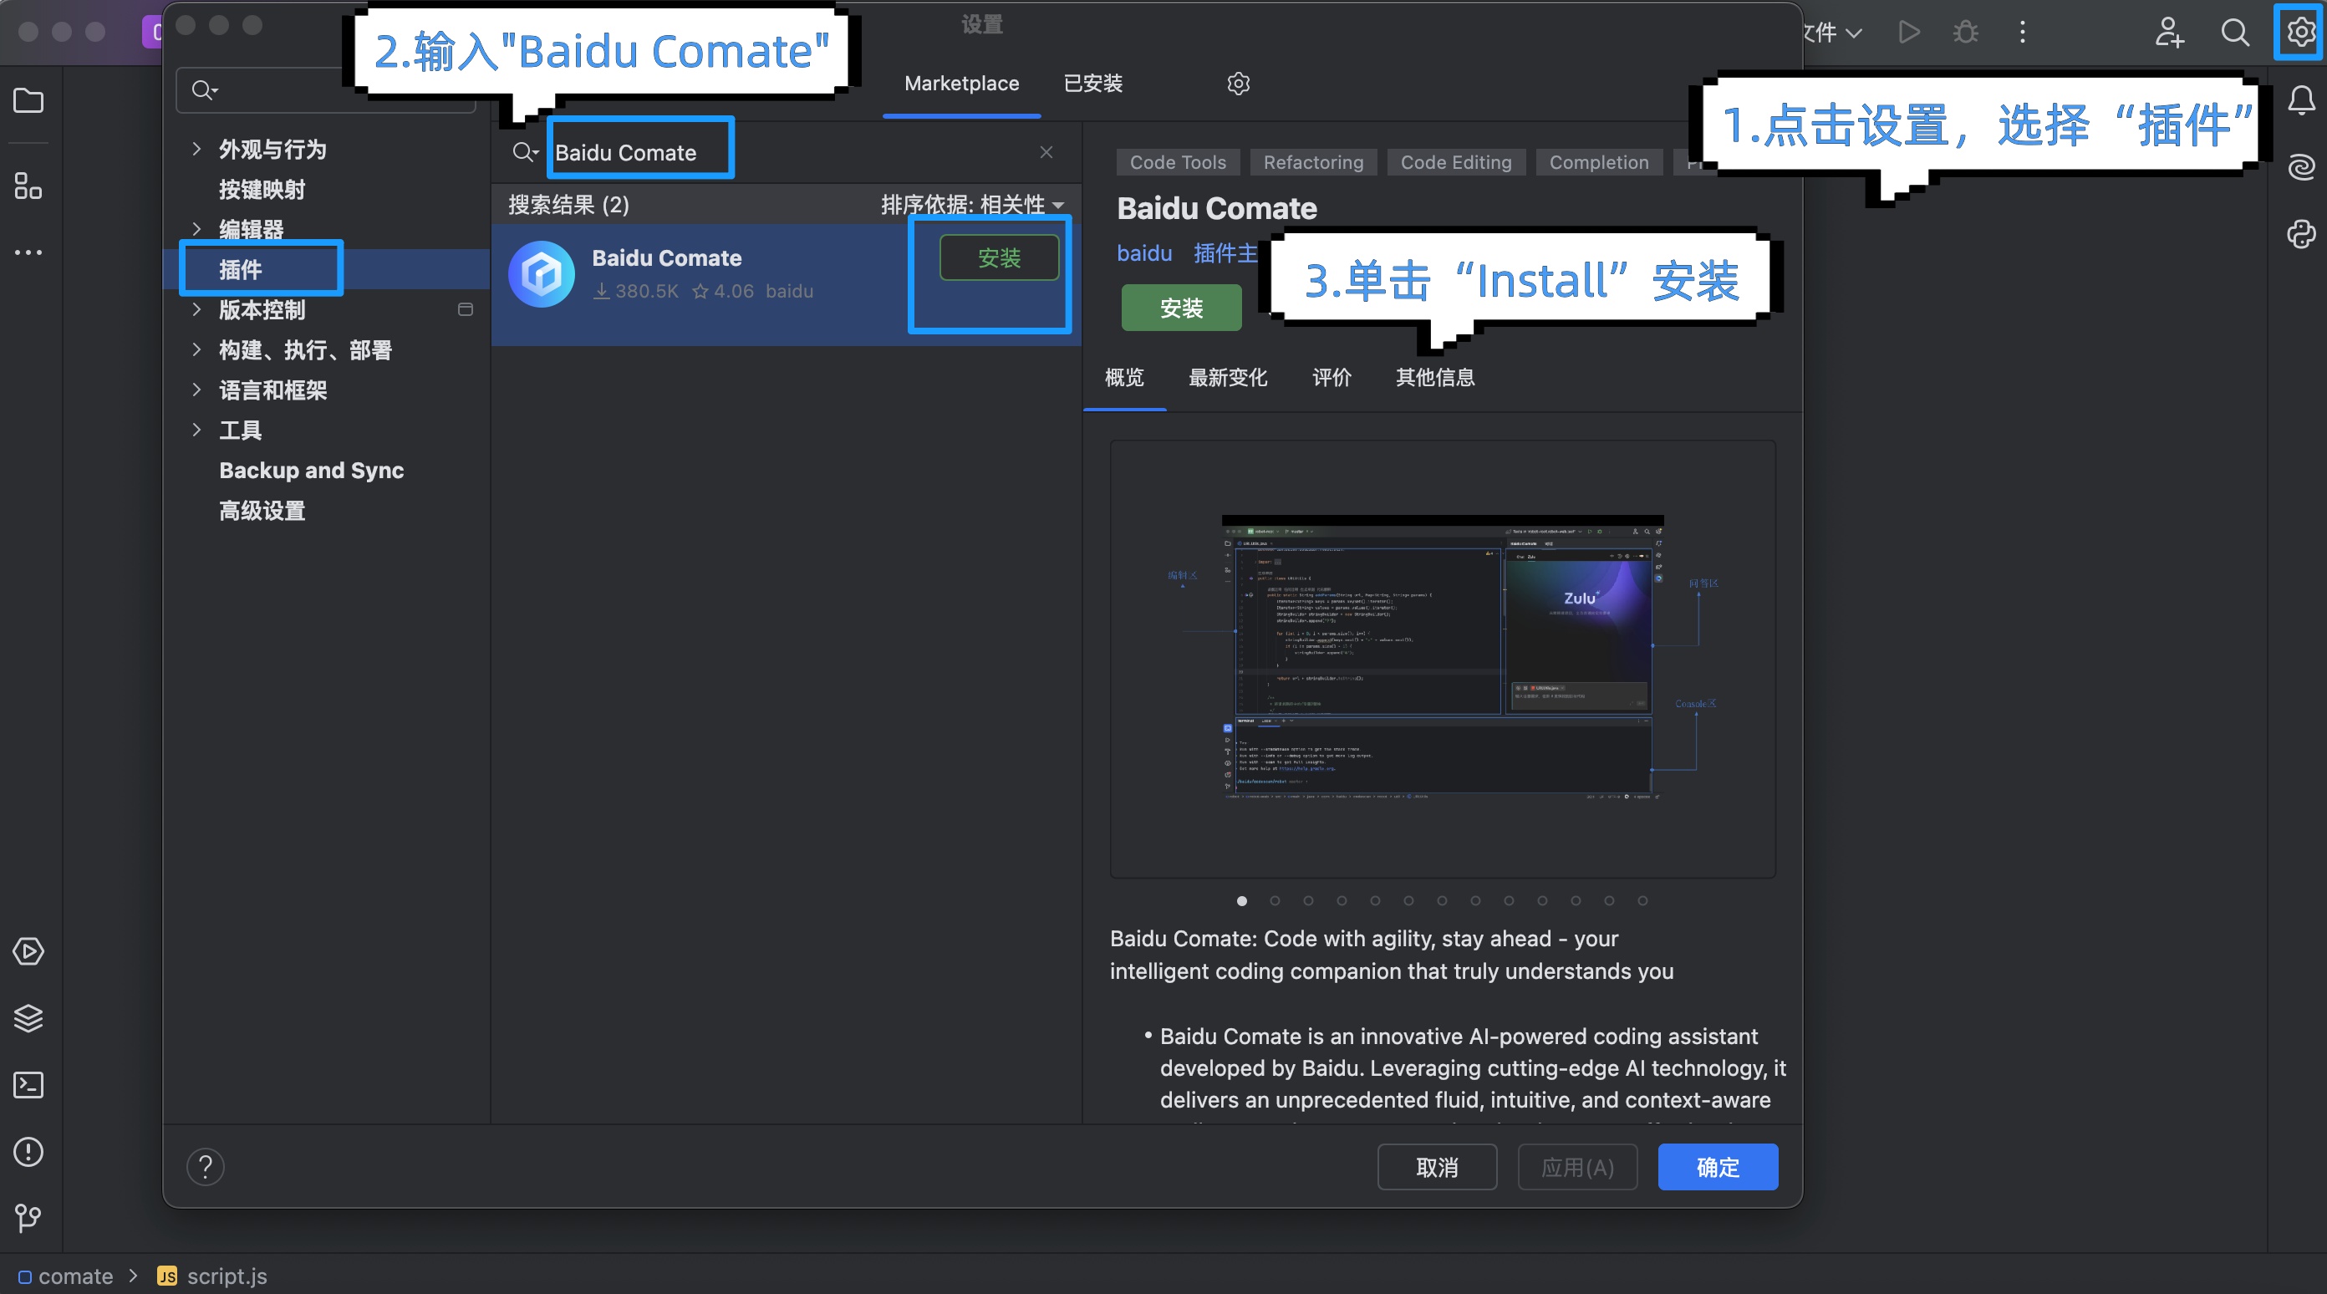Open the Python console icon
Screen dimensions: 2327x1294
[x=2300, y=234]
